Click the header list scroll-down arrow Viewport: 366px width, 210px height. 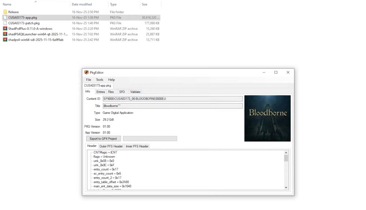(x=286, y=187)
